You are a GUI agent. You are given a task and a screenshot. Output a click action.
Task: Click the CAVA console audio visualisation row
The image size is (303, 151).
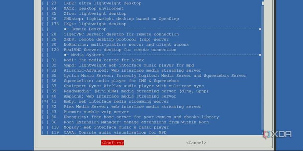(x=151, y=132)
